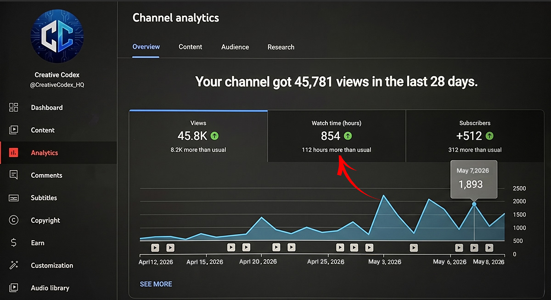The image size is (551, 300).
Task: Click the Audio library icon
Action: point(14,288)
